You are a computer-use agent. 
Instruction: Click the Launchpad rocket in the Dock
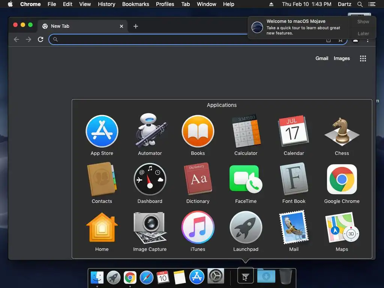114,277
